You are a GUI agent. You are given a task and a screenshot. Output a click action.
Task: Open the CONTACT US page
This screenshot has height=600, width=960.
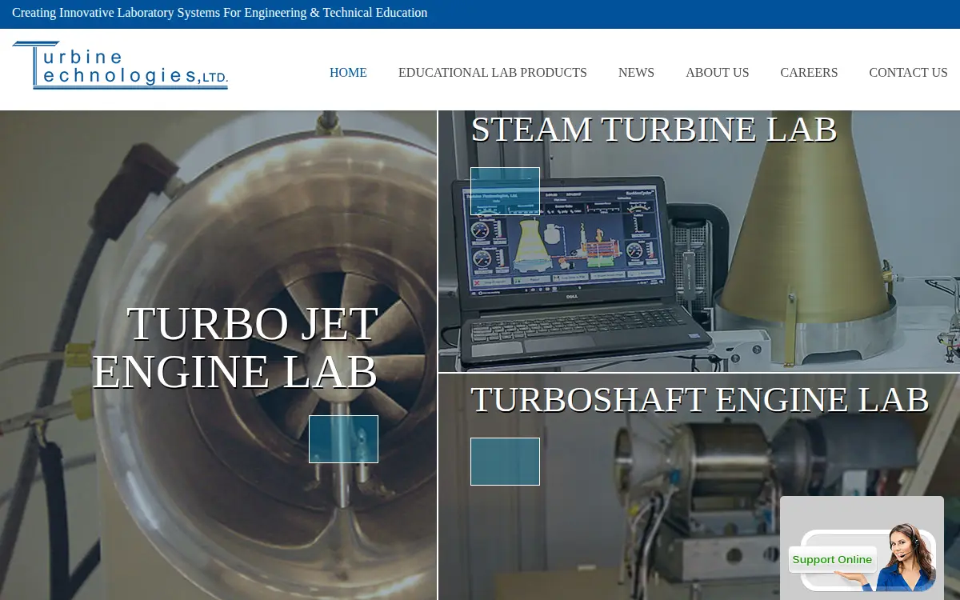coord(908,73)
